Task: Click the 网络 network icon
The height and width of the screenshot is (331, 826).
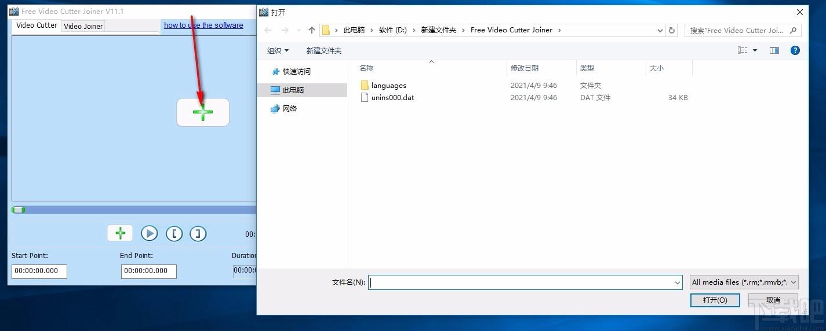Action: (275, 109)
